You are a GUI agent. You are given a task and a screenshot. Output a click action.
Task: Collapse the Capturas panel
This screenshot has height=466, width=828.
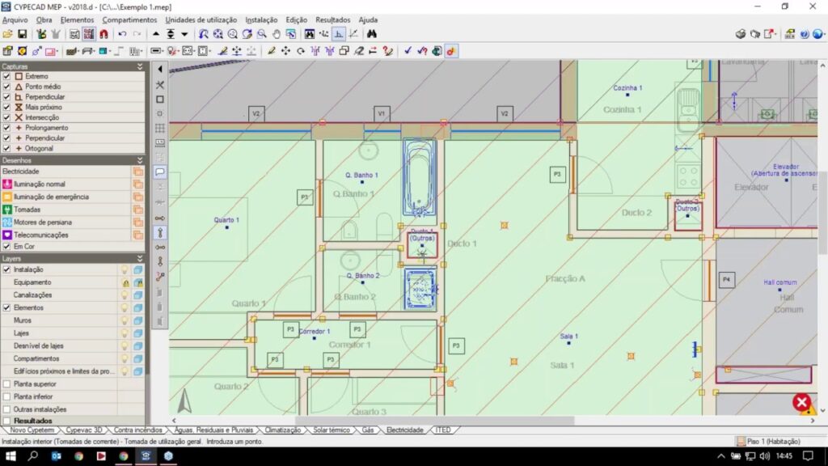(140, 66)
